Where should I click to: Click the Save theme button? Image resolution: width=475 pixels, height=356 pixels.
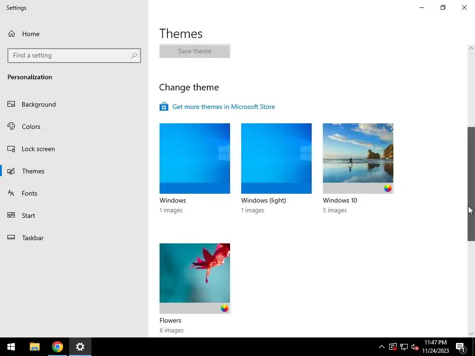pyautogui.click(x=194, y=51)
